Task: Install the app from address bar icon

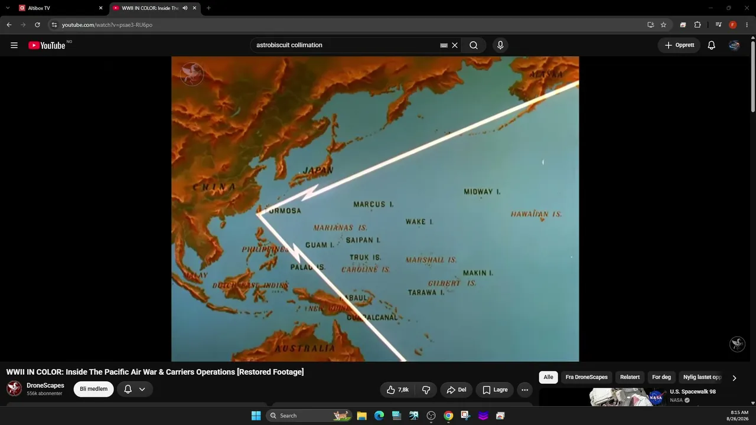Action: tap(650, 25)
